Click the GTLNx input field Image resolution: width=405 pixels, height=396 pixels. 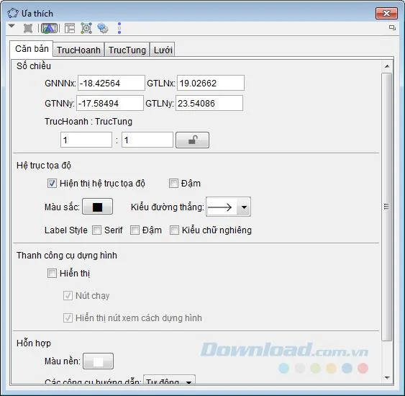point(211,83)
